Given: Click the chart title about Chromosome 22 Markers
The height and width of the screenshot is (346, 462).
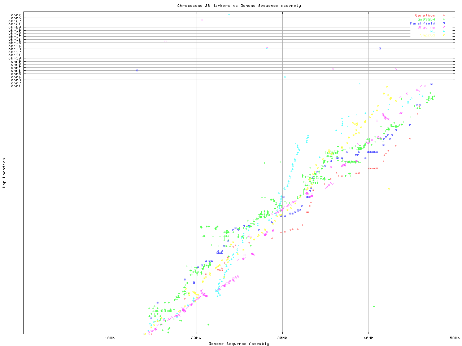Looking at the screenshot, I should (x=239, y=6).
